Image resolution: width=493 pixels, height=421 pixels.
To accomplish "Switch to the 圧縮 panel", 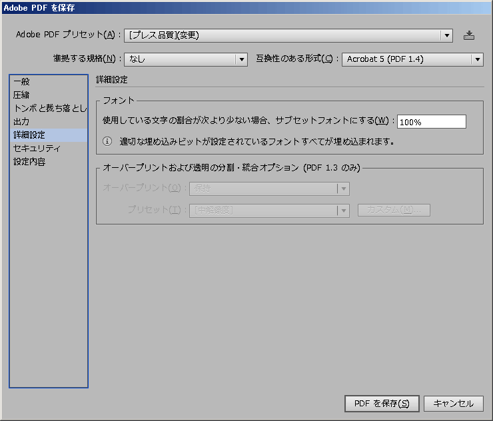I will coord(21,95).
